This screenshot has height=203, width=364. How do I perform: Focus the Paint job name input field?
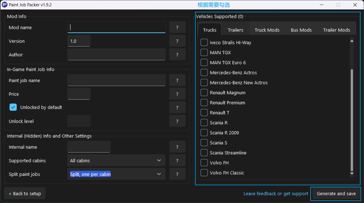[116, 80]
